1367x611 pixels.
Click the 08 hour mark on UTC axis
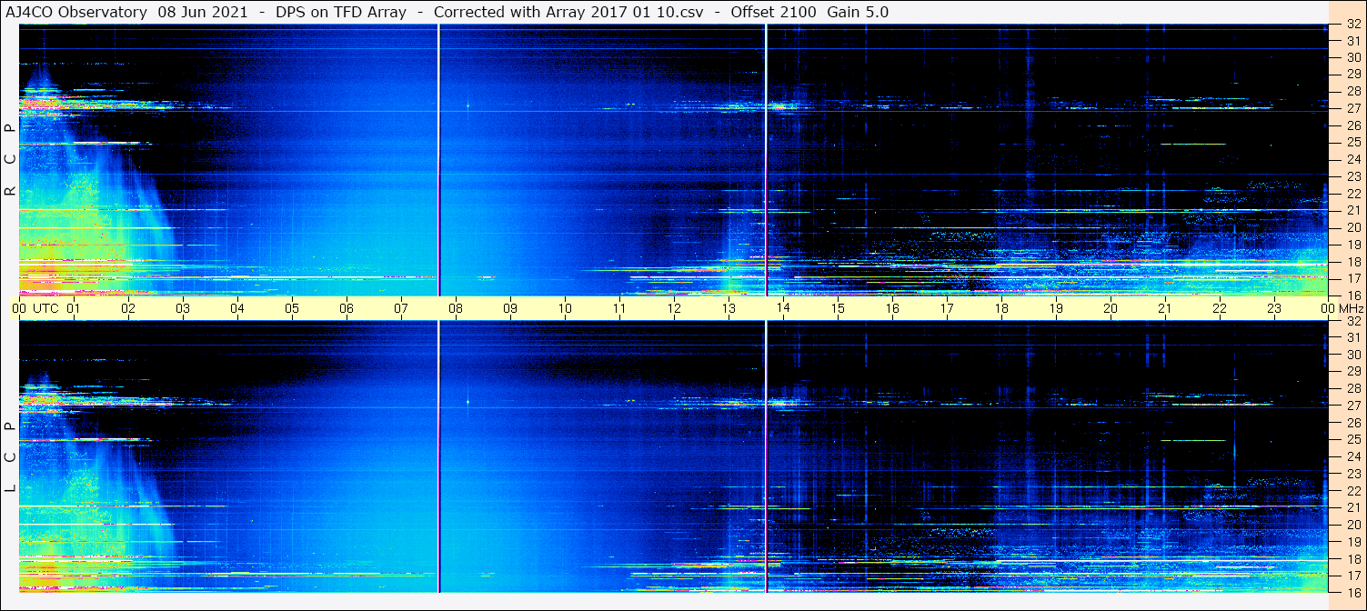[x=456, y=308]
